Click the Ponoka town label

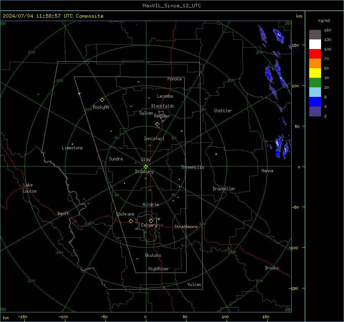pos(174,79)
